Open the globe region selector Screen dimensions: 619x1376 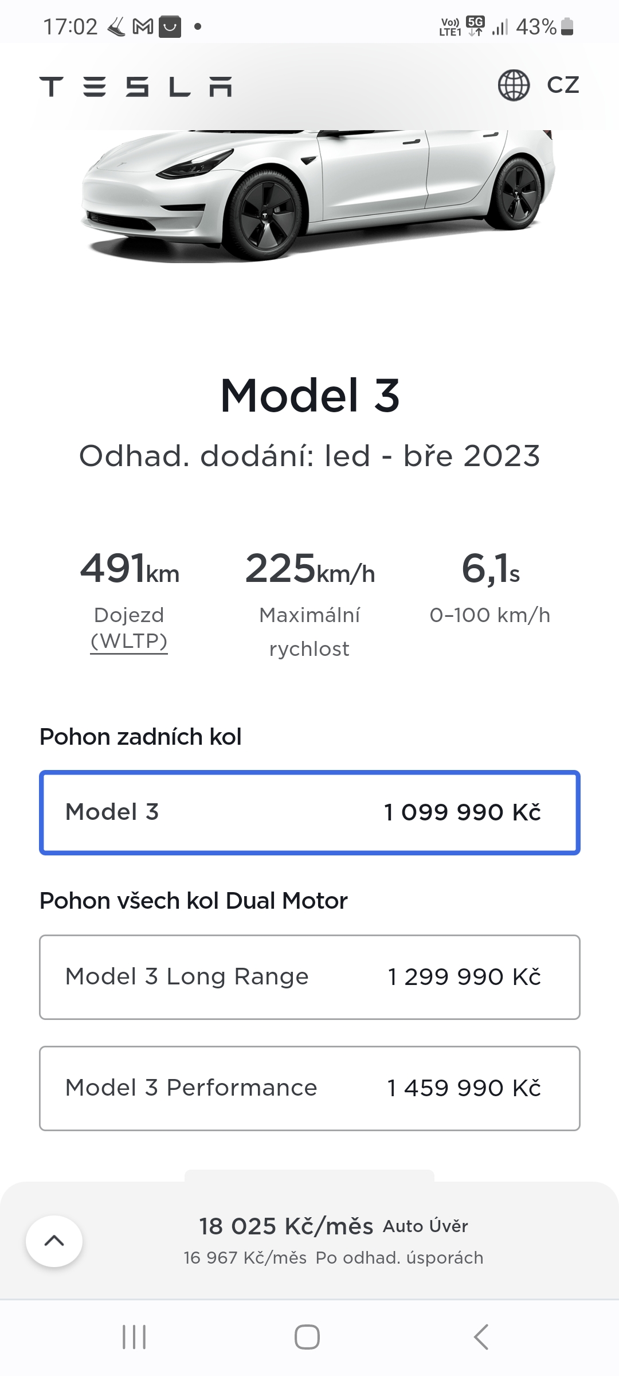pos(514,85)
